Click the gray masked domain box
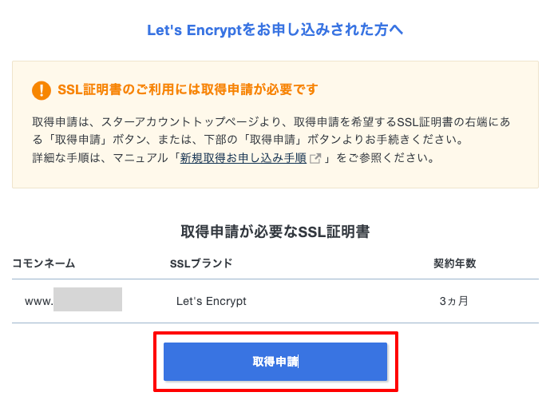 pyautogui.click(x=88, y=300)
